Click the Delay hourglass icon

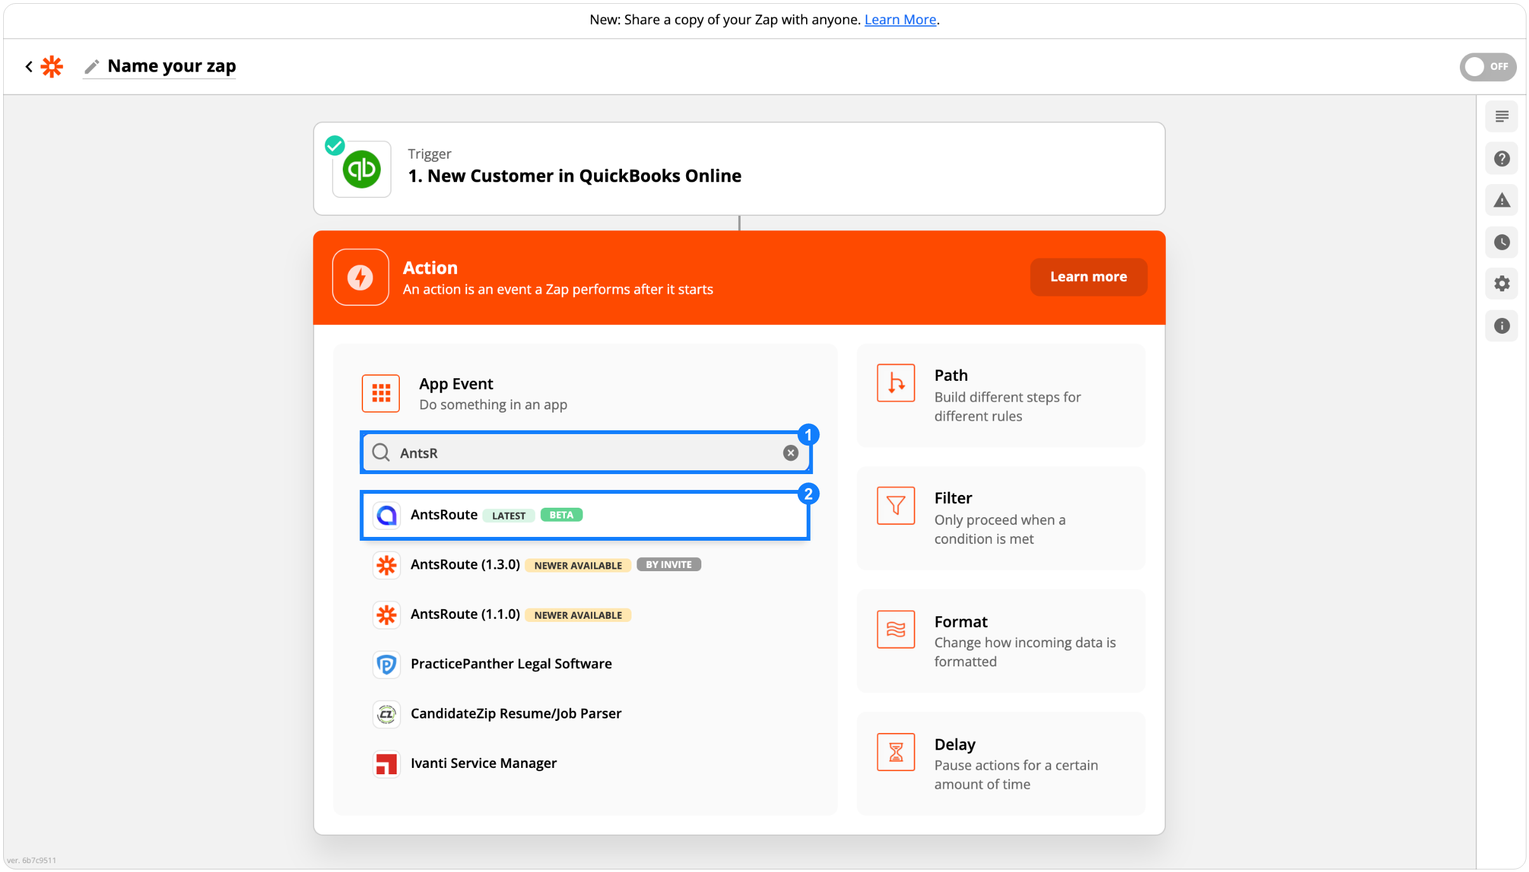(x=896, y=752)
